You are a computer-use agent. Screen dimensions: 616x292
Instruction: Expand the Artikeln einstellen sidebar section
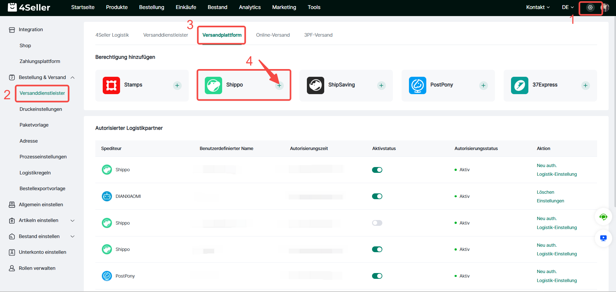click(73, 220)
